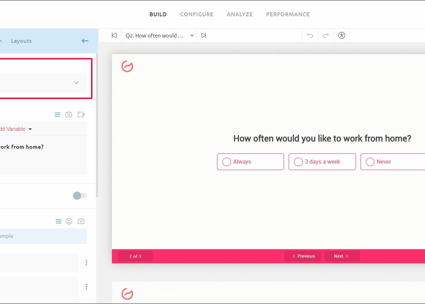Click the camera icon beside the question editor

click(69, 115)
